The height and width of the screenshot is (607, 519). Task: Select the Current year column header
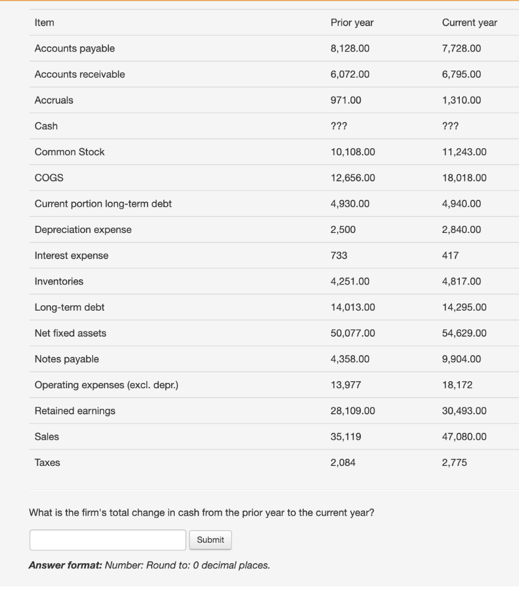point(469,23)
